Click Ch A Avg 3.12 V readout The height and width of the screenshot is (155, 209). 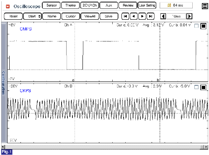coord(153,25)
